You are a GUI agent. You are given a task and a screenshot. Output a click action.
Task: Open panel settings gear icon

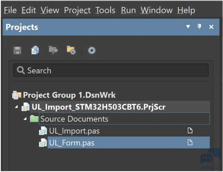pos(92,50)
